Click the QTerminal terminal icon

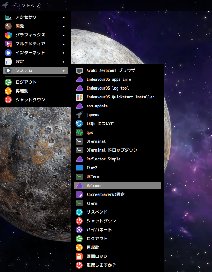79,141
